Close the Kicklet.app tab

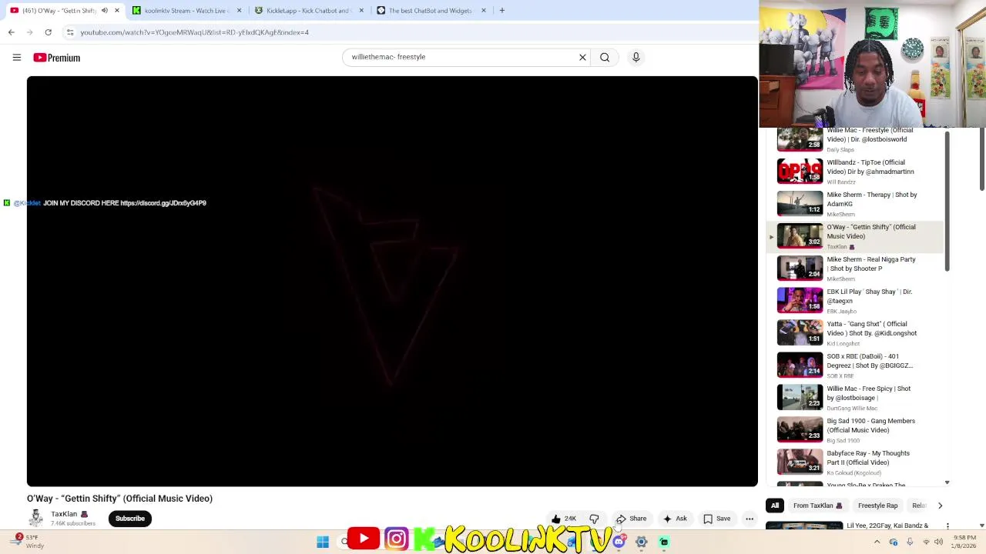pyautogui.click(x=361, y=11)
